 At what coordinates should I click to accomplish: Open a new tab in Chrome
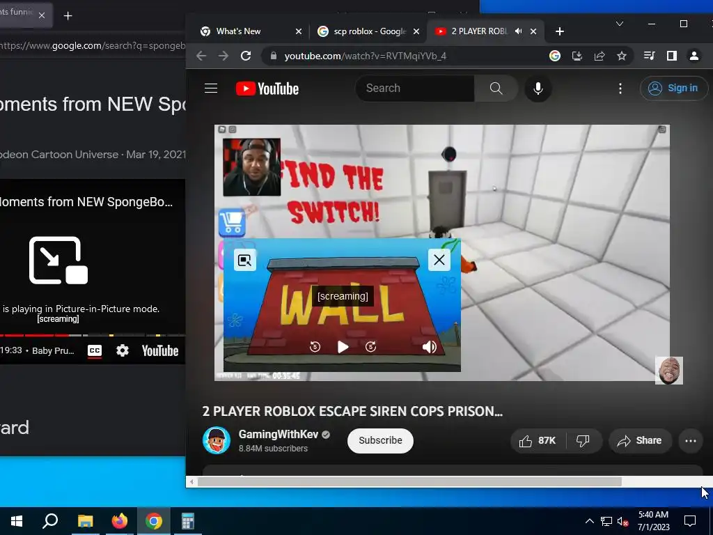point(560,31)
